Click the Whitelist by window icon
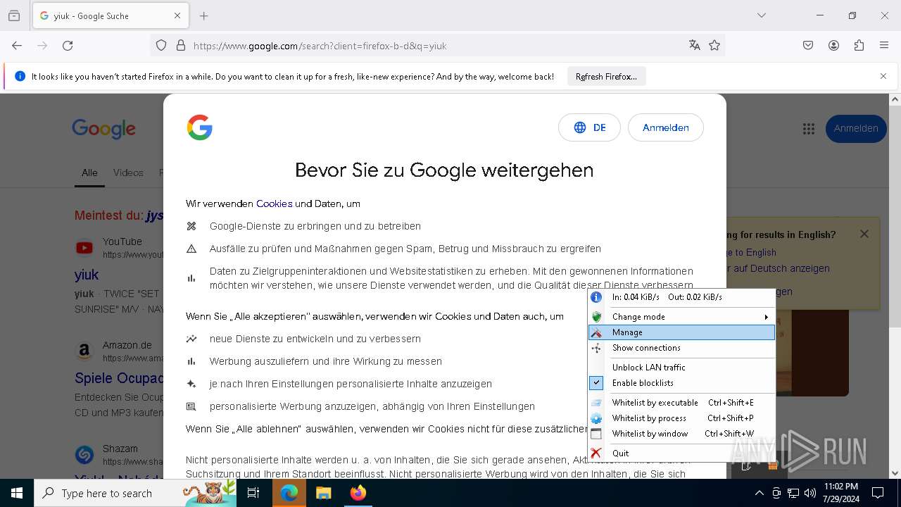The image size is (901, 507). coord(596,434)
